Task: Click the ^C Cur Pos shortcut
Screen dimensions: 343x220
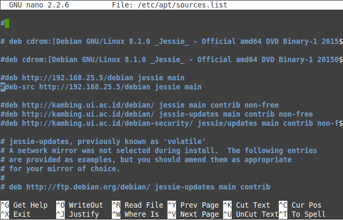Action: [x=300, y=205]
